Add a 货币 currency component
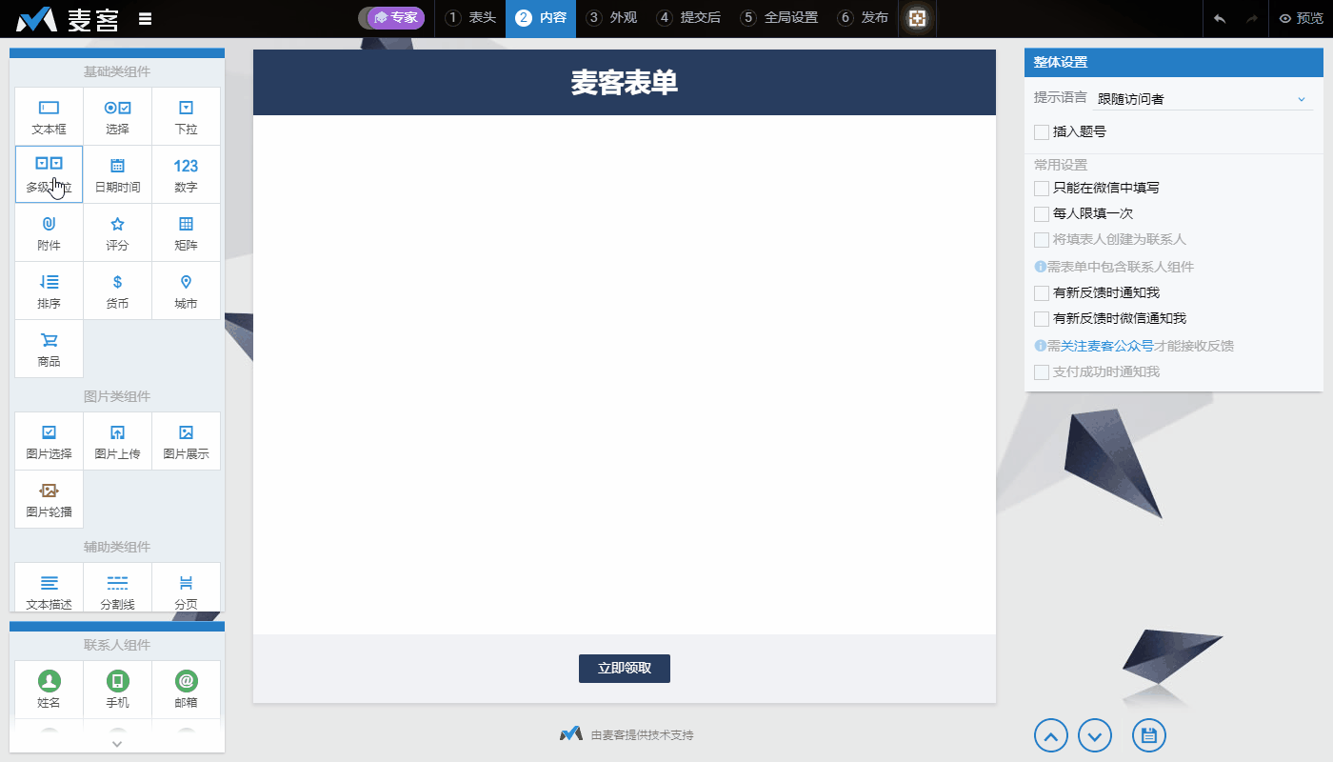 click(x=118, y=291)
